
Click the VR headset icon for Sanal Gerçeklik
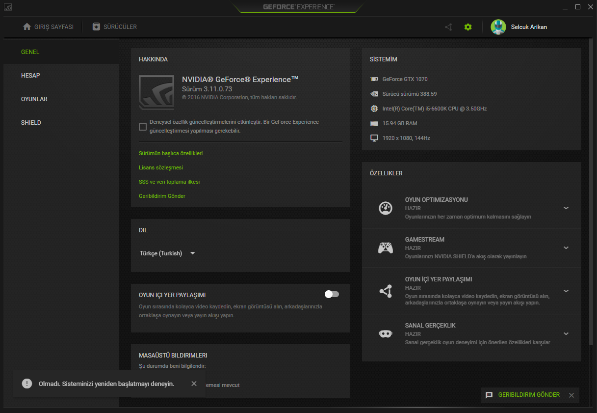(386, 334)
